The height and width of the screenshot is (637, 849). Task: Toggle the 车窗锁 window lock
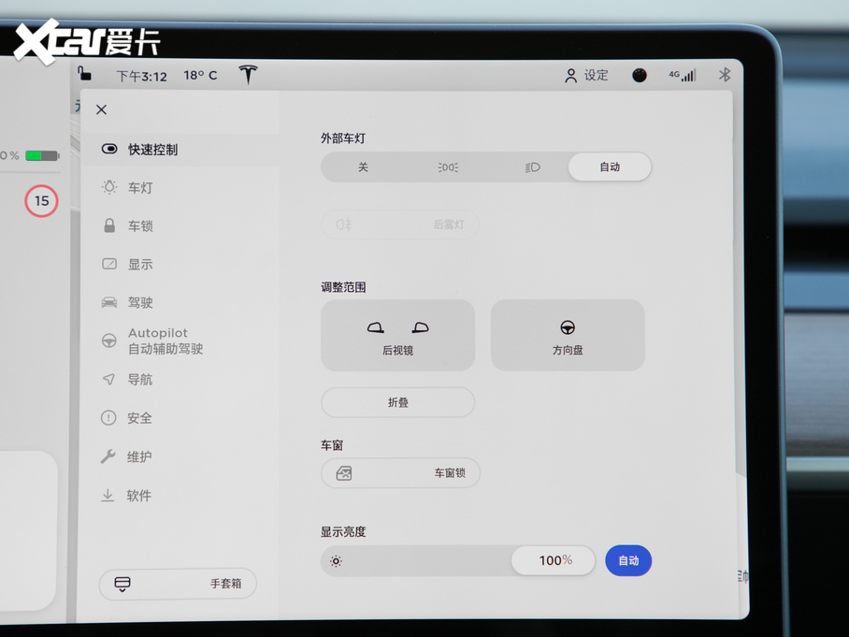coord(400,473)
